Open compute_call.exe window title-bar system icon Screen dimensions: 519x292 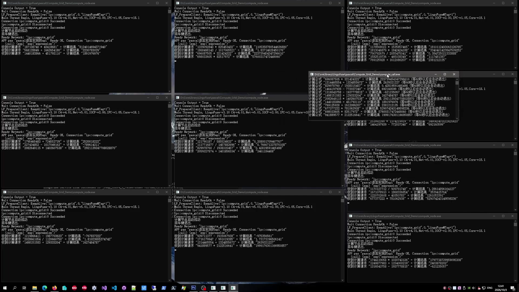click(312, 74)
